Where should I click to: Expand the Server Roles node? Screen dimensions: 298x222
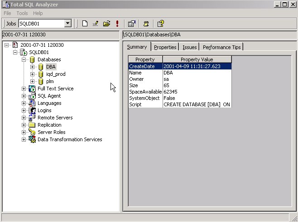[24, 132]
